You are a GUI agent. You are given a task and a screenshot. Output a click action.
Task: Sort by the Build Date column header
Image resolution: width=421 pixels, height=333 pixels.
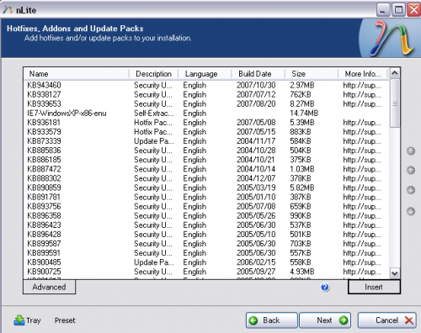pos(258,74)
